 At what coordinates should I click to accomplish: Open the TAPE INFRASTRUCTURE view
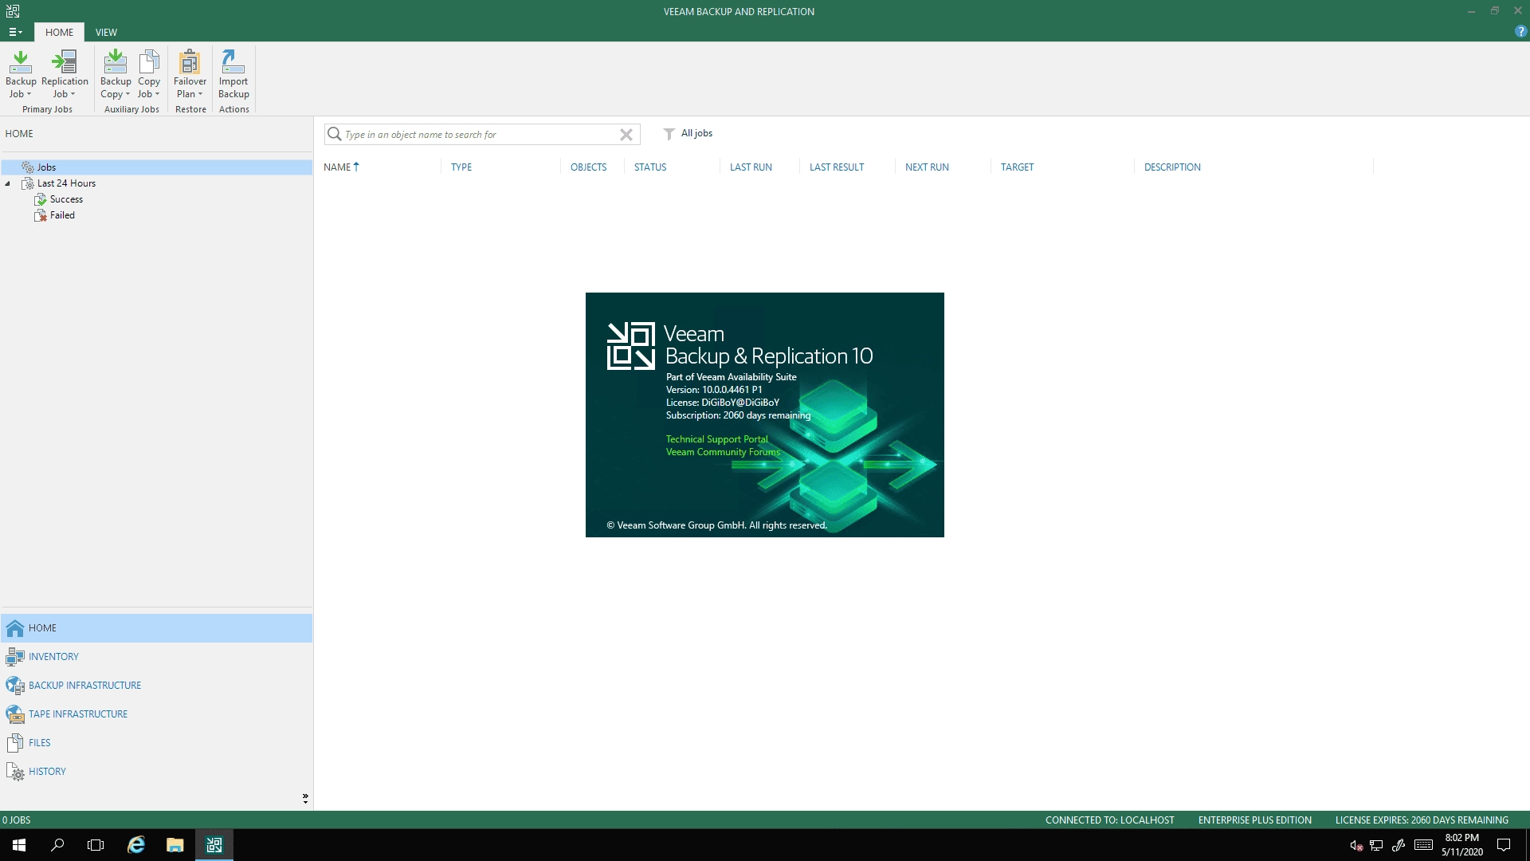pos(78,714)
